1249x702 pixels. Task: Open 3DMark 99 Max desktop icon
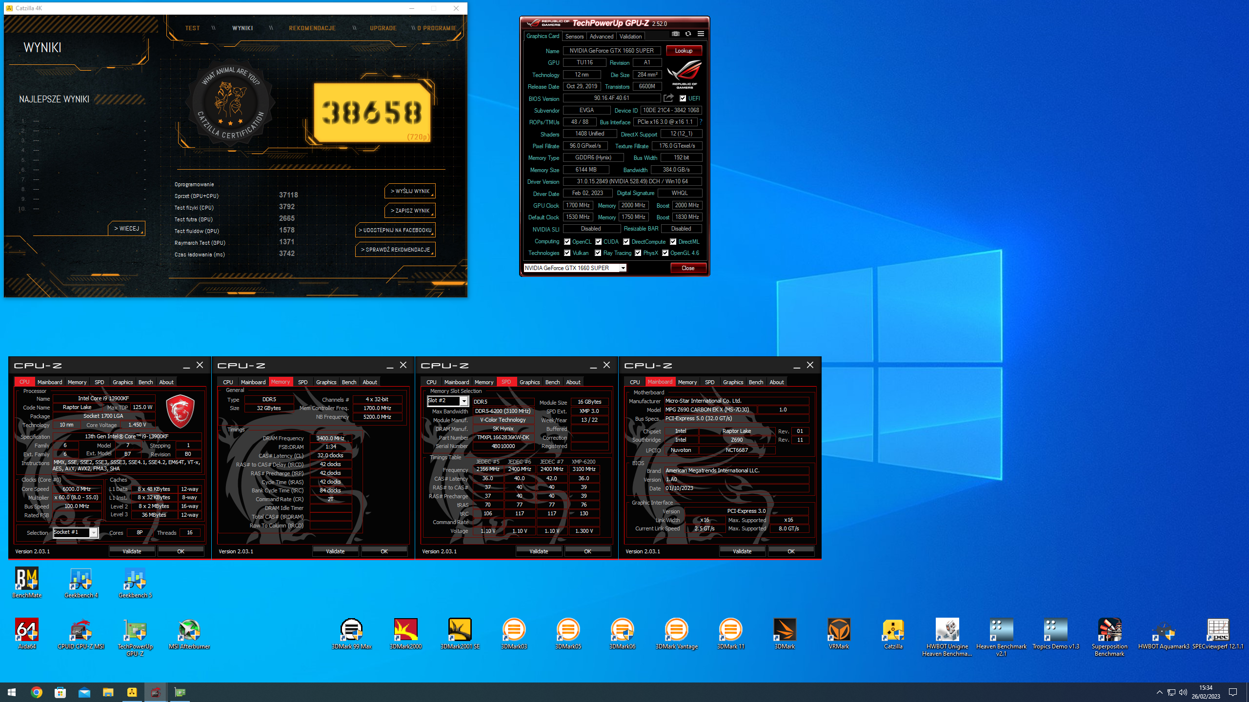(x=351, y=634)
